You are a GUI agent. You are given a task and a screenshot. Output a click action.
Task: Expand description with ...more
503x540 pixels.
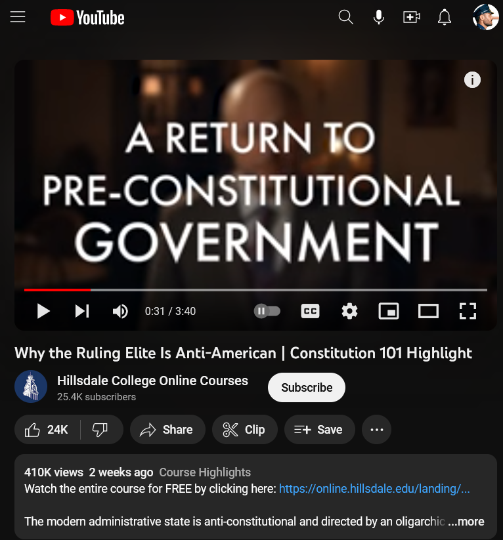tap(466, 522)
